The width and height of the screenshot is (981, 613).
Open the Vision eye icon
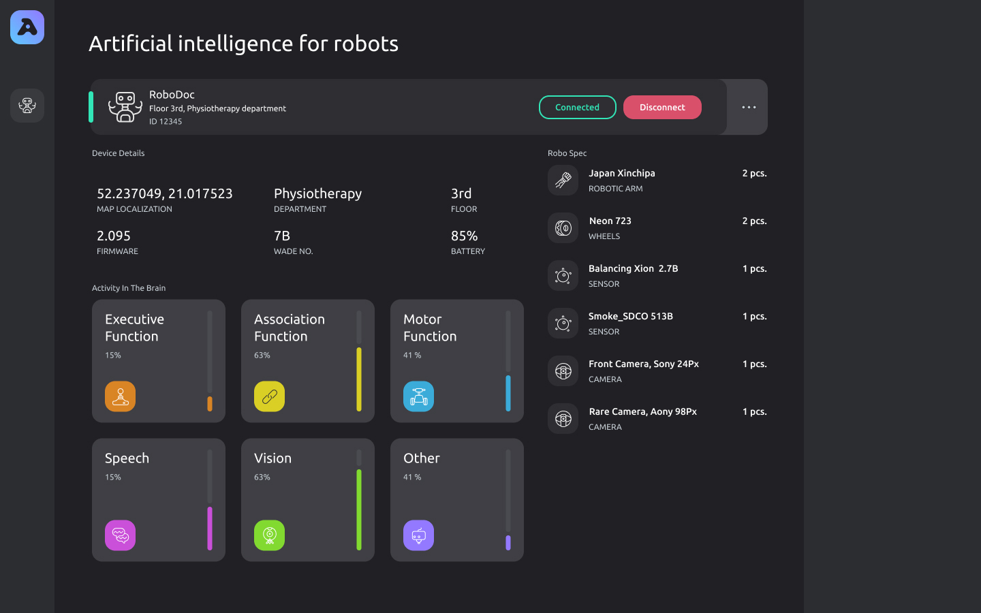coord(269,535)
